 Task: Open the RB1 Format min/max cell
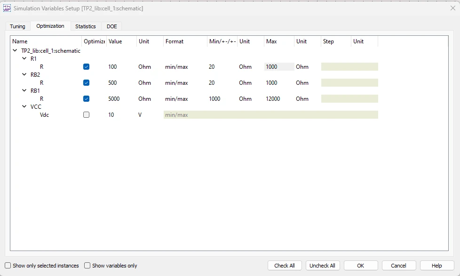click(185, 98)
